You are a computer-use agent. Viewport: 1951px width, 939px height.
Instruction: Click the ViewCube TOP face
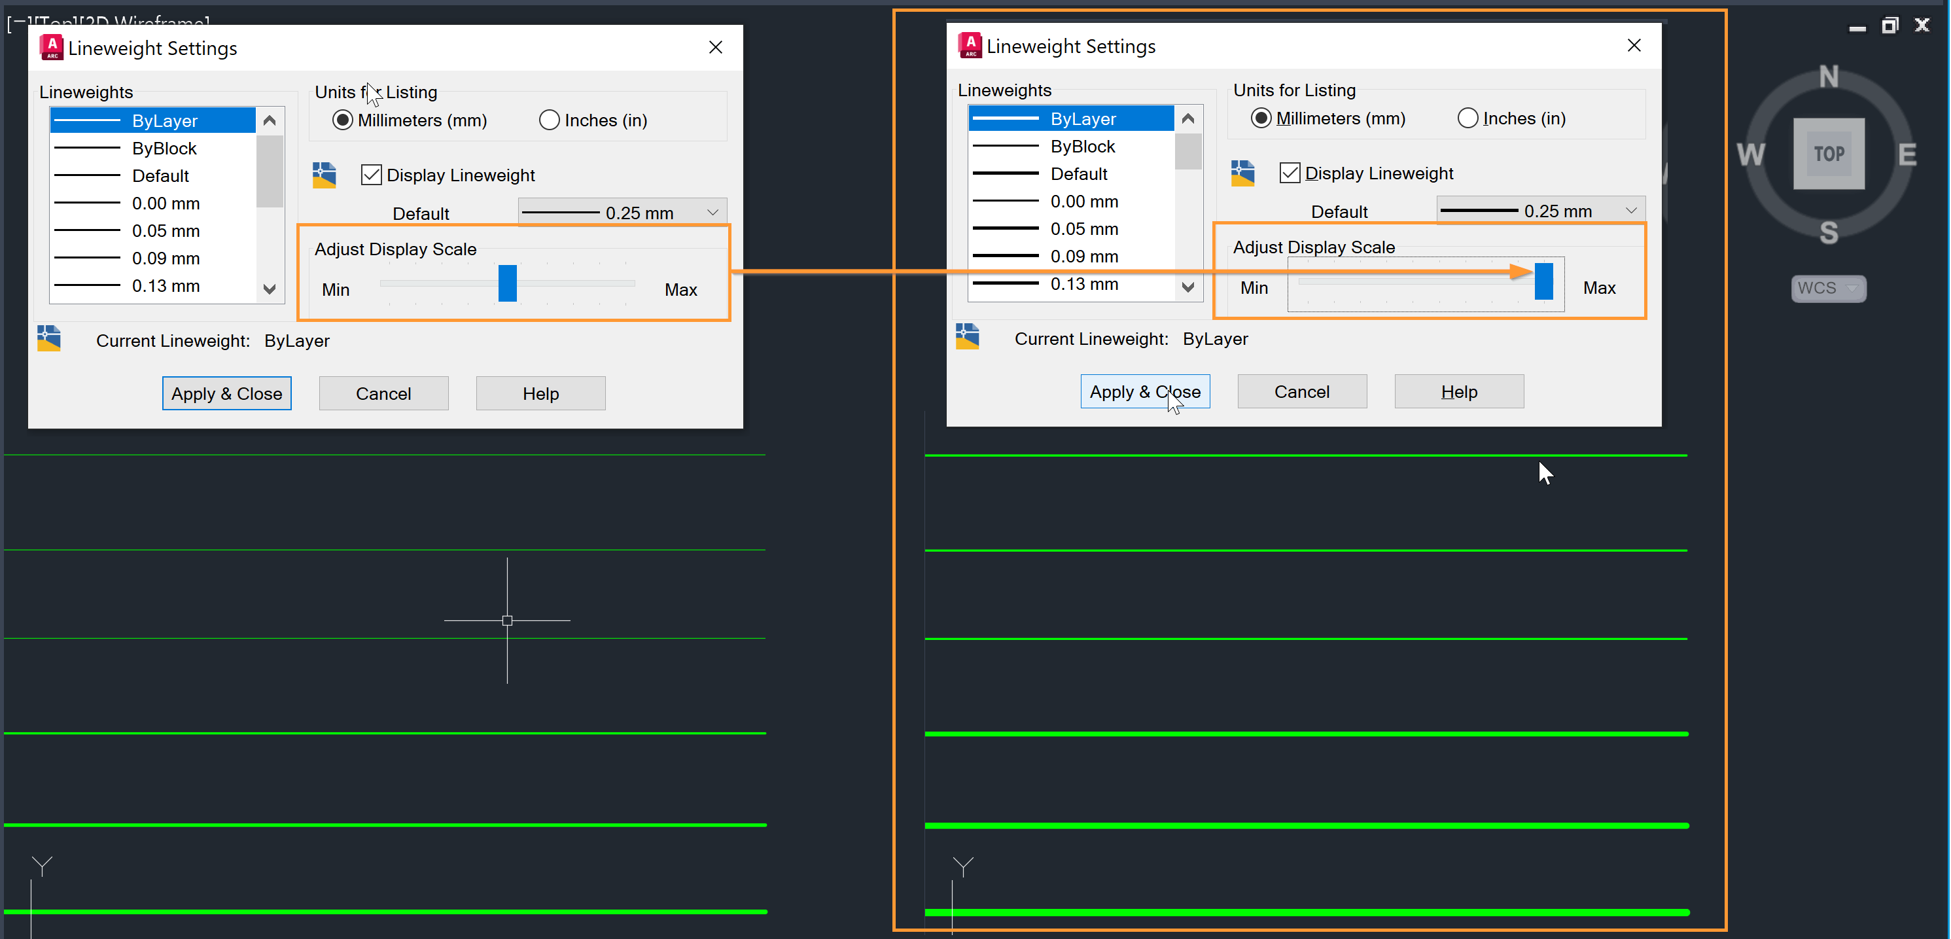pos(1828,154)
